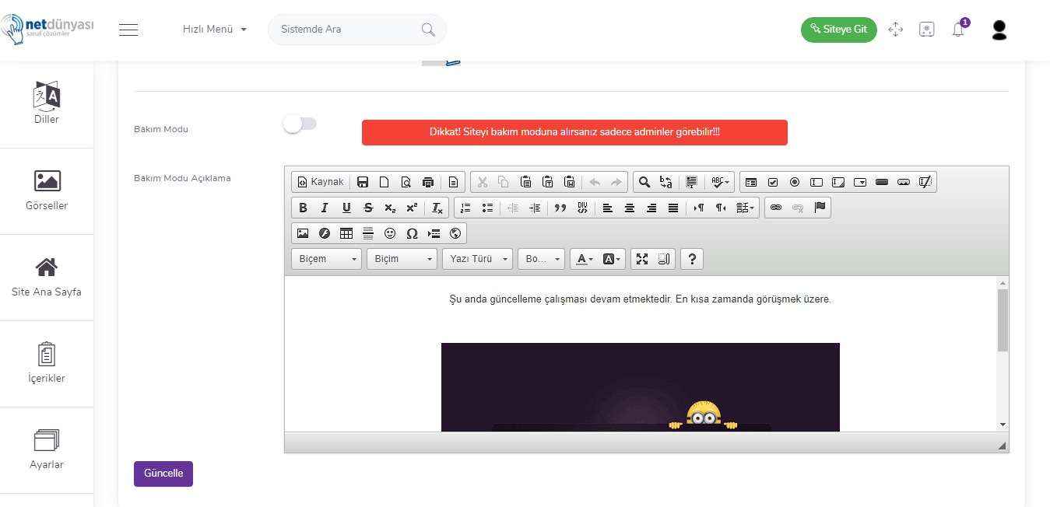Focus the Sistemde Ara search field
Screen dimensions: 1050x507
point(357,30)
